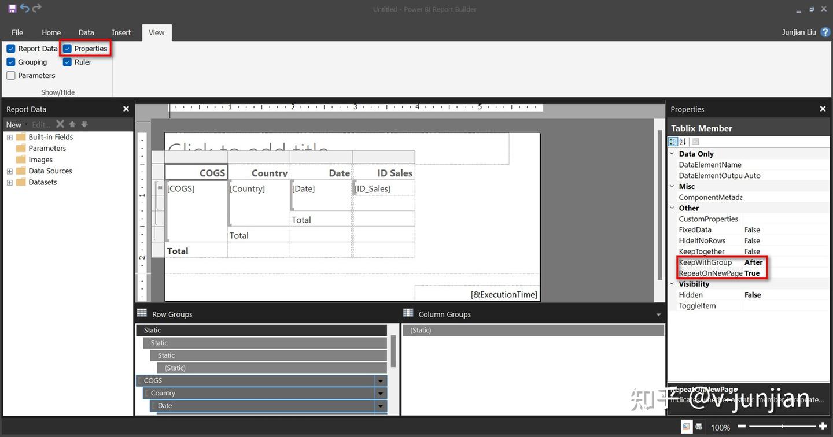This screenshot has height=437, width=833.
Task: Click the New button in Report Data
Action: [14, 124]
